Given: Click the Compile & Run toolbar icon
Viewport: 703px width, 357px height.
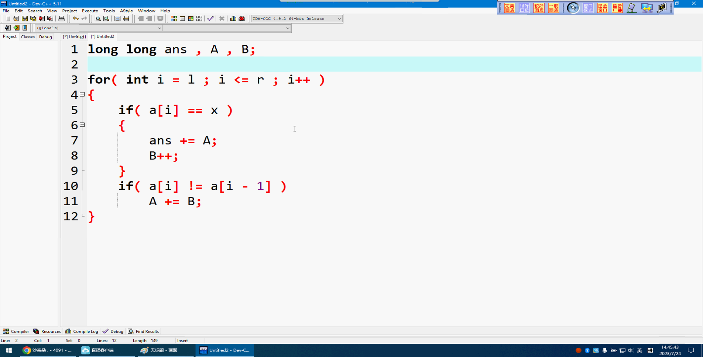Looking at the screenshot, I should click(191, 18).
